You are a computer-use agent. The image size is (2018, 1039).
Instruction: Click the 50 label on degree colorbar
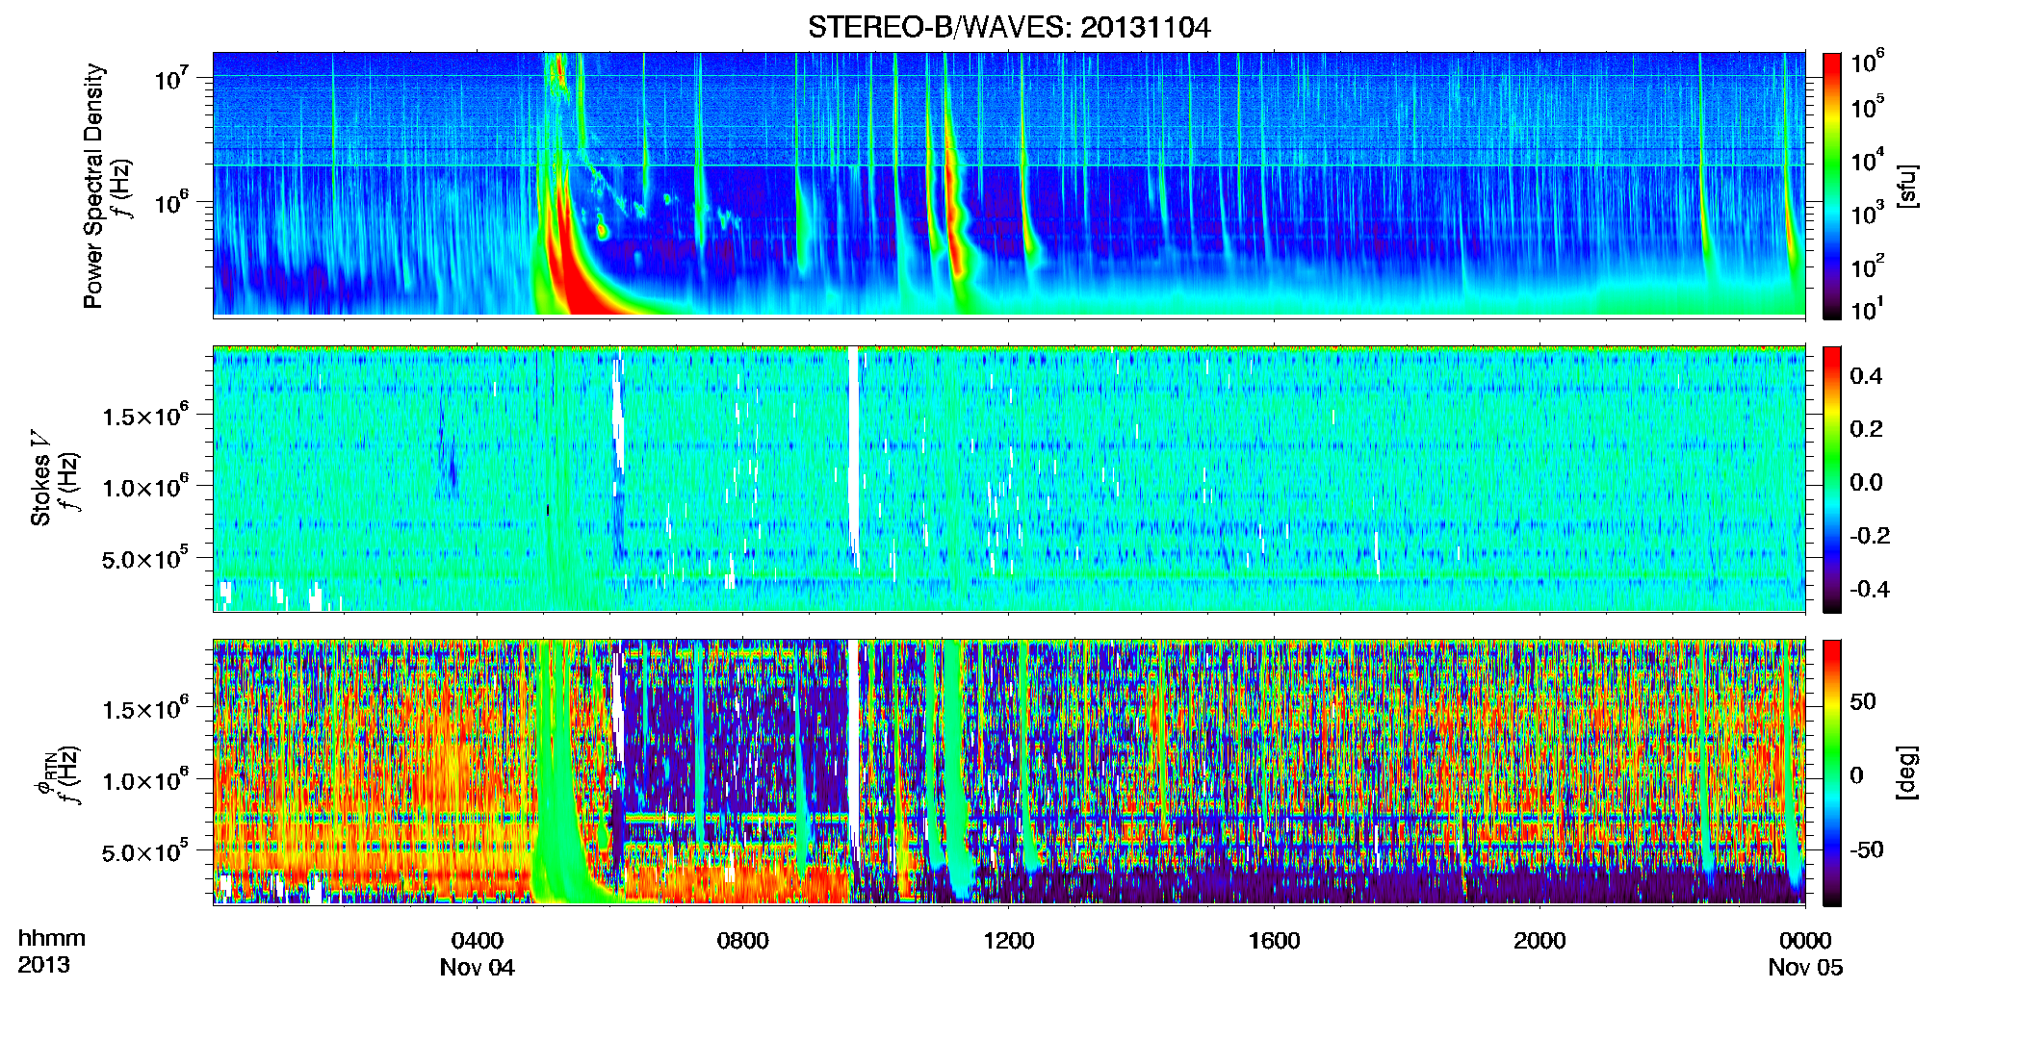click(x=1863, y=701)
